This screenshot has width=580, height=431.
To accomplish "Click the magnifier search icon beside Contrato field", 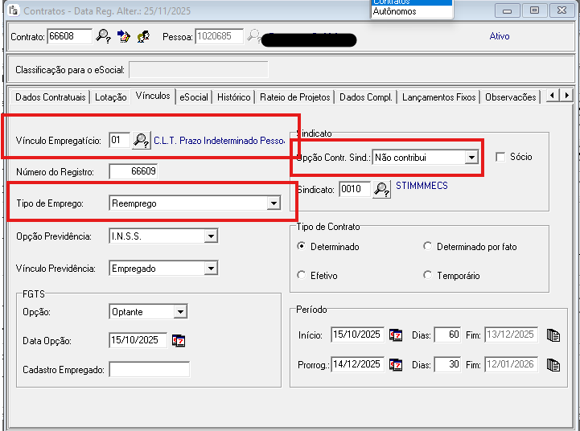I will pyautogui.click(x=104, y=36).
